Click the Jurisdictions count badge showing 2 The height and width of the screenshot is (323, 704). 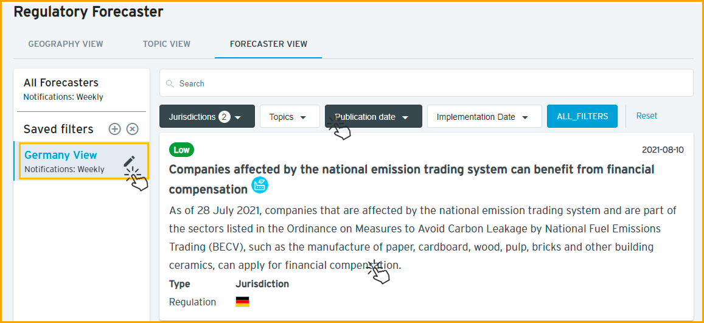pos(225,117)
